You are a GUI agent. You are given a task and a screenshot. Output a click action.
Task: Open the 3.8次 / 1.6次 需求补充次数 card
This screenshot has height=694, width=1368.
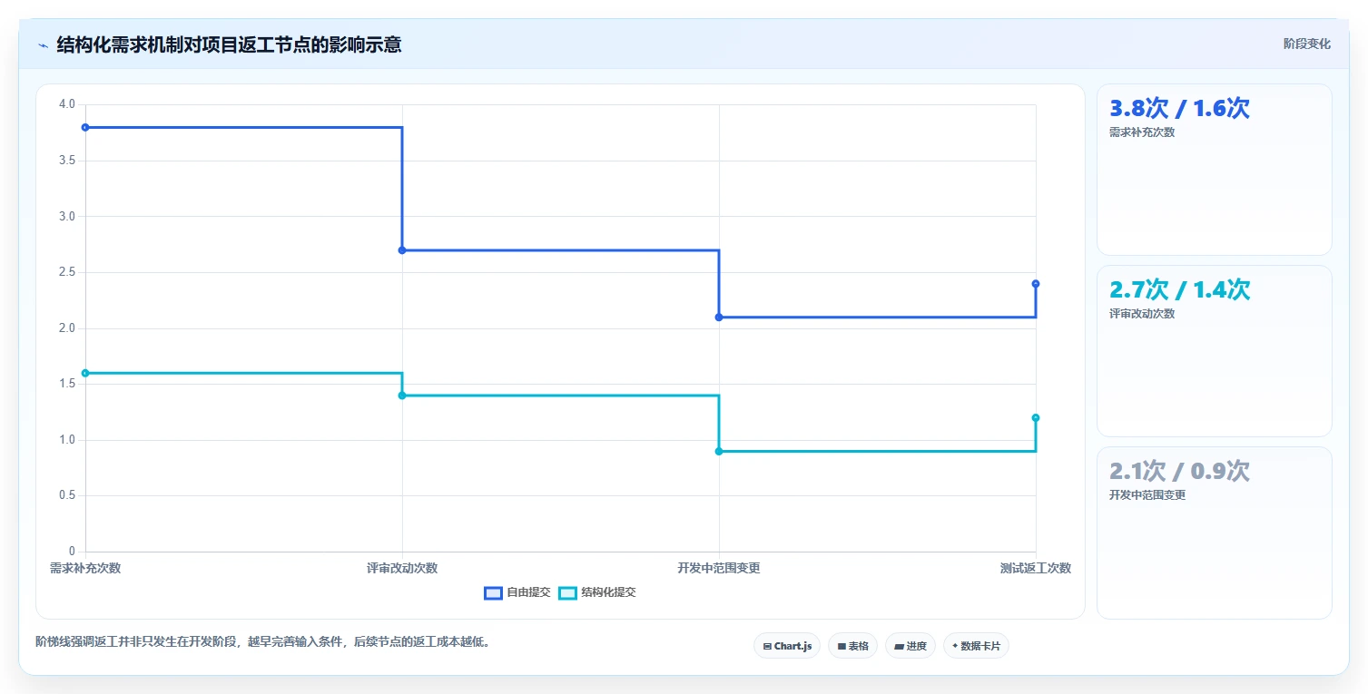point(1215,170)
